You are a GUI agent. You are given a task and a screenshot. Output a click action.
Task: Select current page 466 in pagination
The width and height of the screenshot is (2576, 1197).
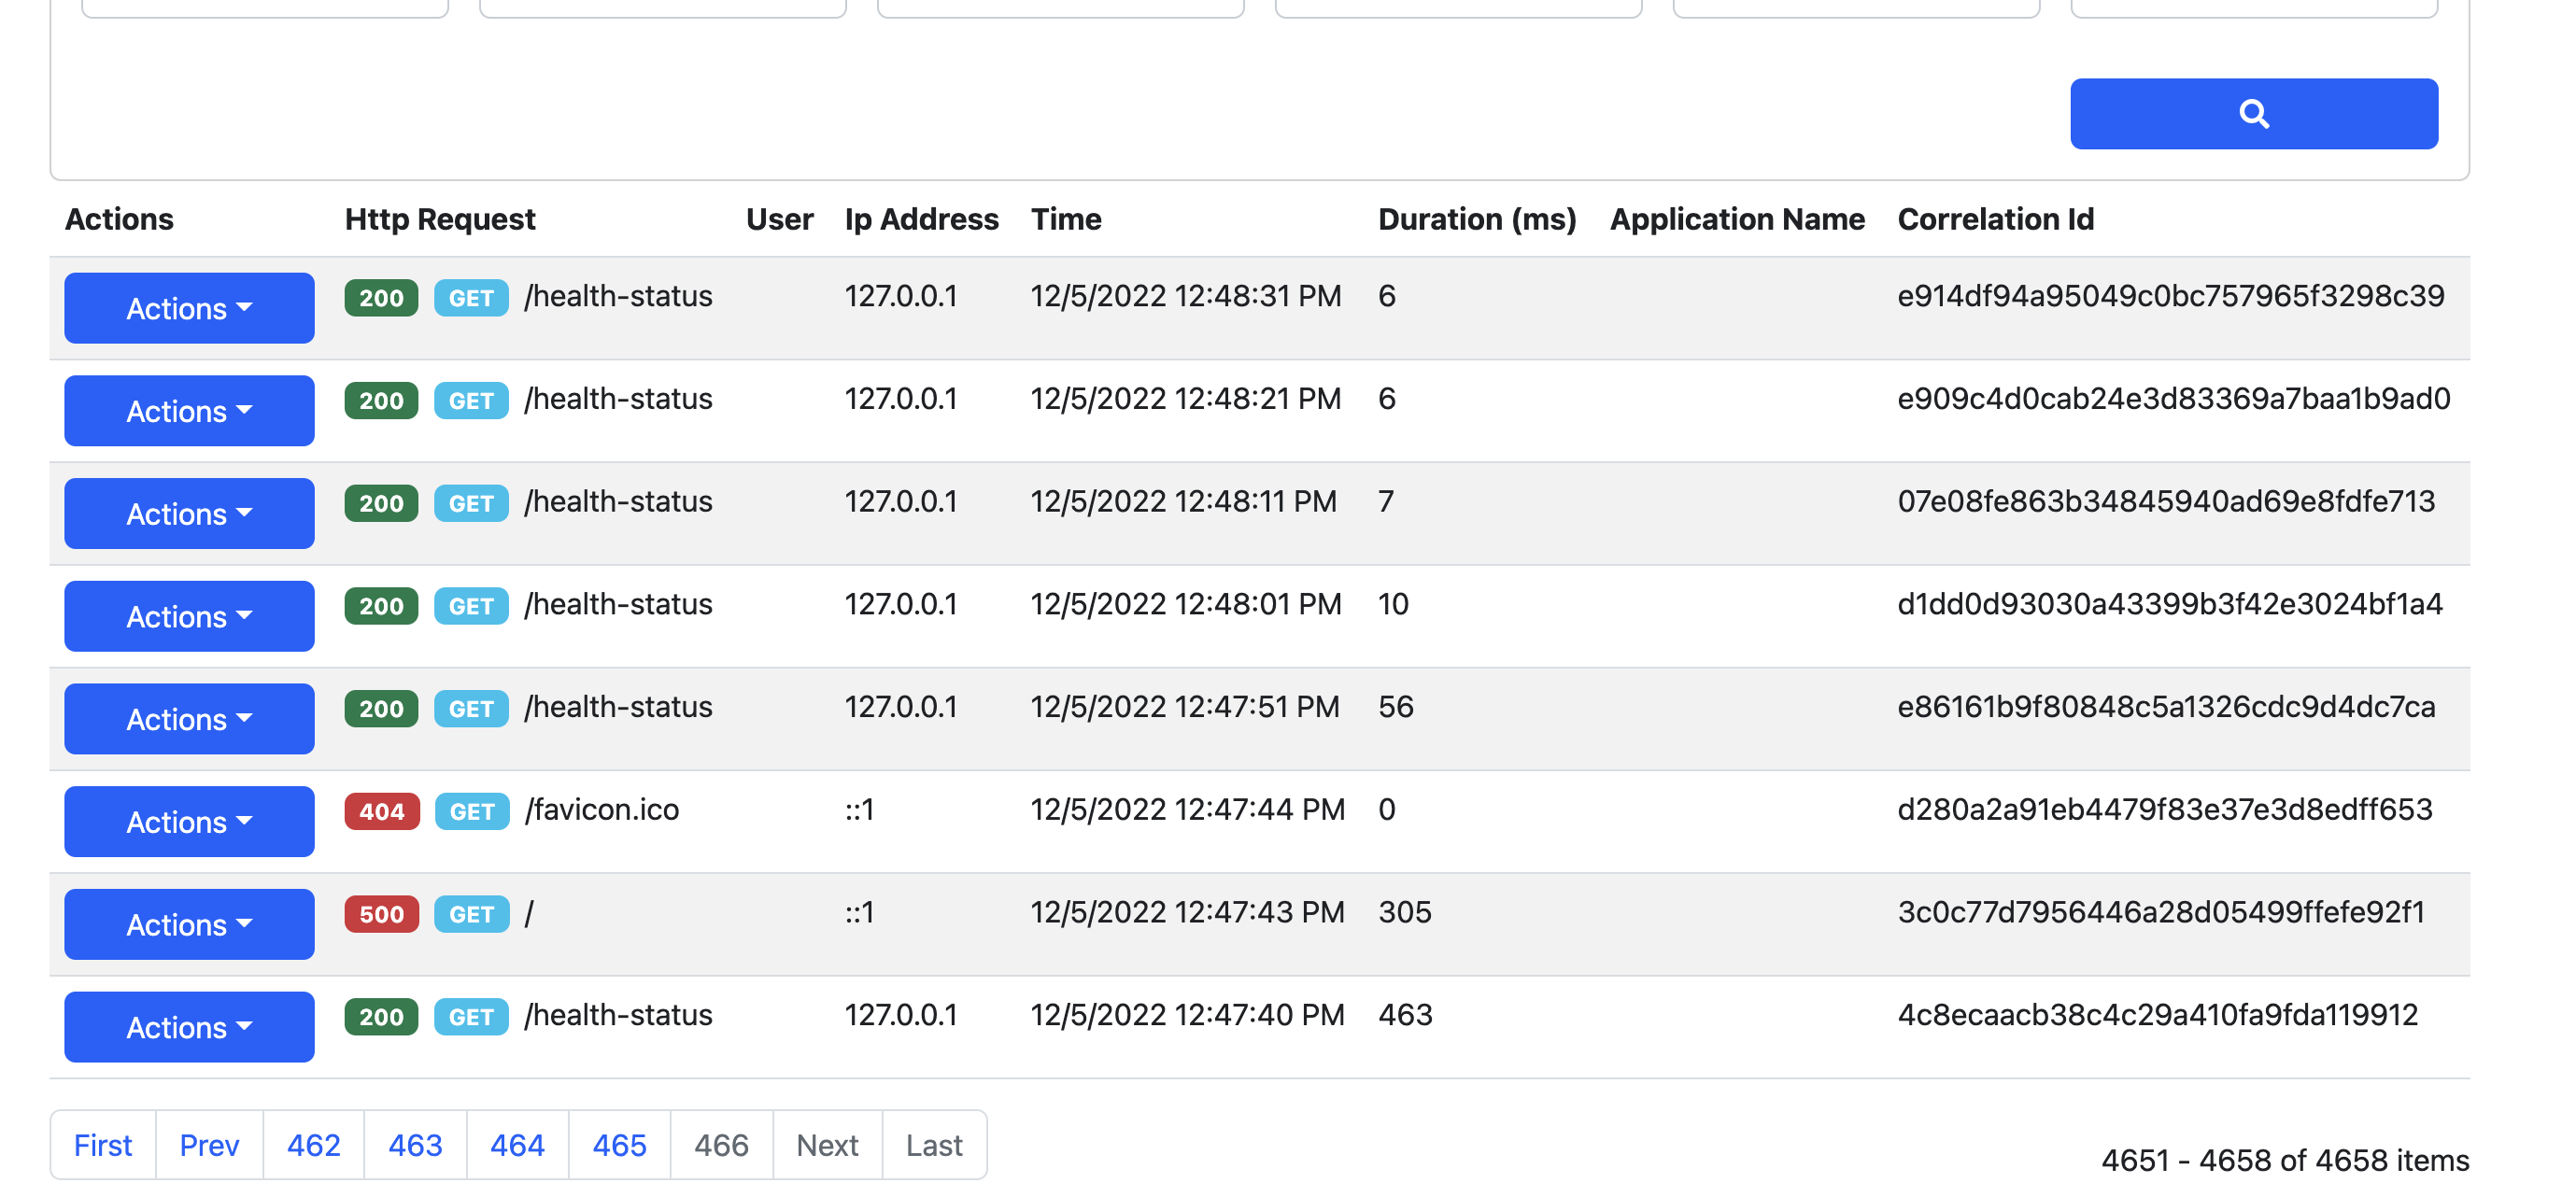(721, 1144)
